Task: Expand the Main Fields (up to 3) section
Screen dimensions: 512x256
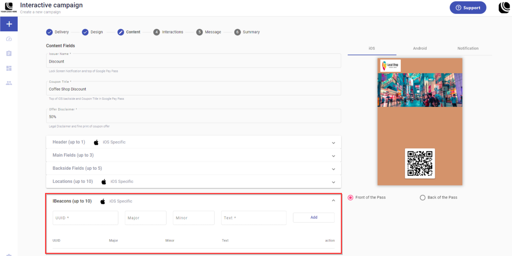Action: click(x=194, y=155)
